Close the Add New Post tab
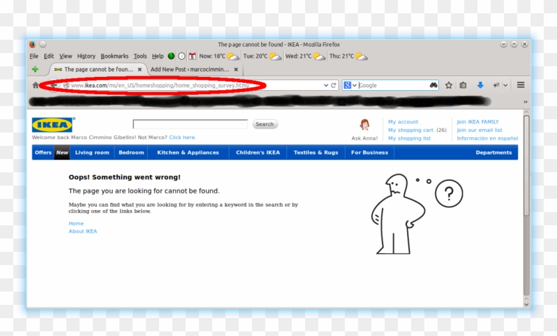Viewport: 557px width, 336px height. click(x=236, y=70)
